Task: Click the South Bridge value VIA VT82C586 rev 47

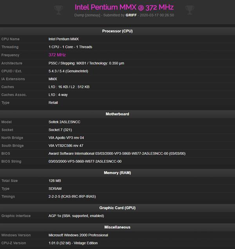Action: coord(66,145)
